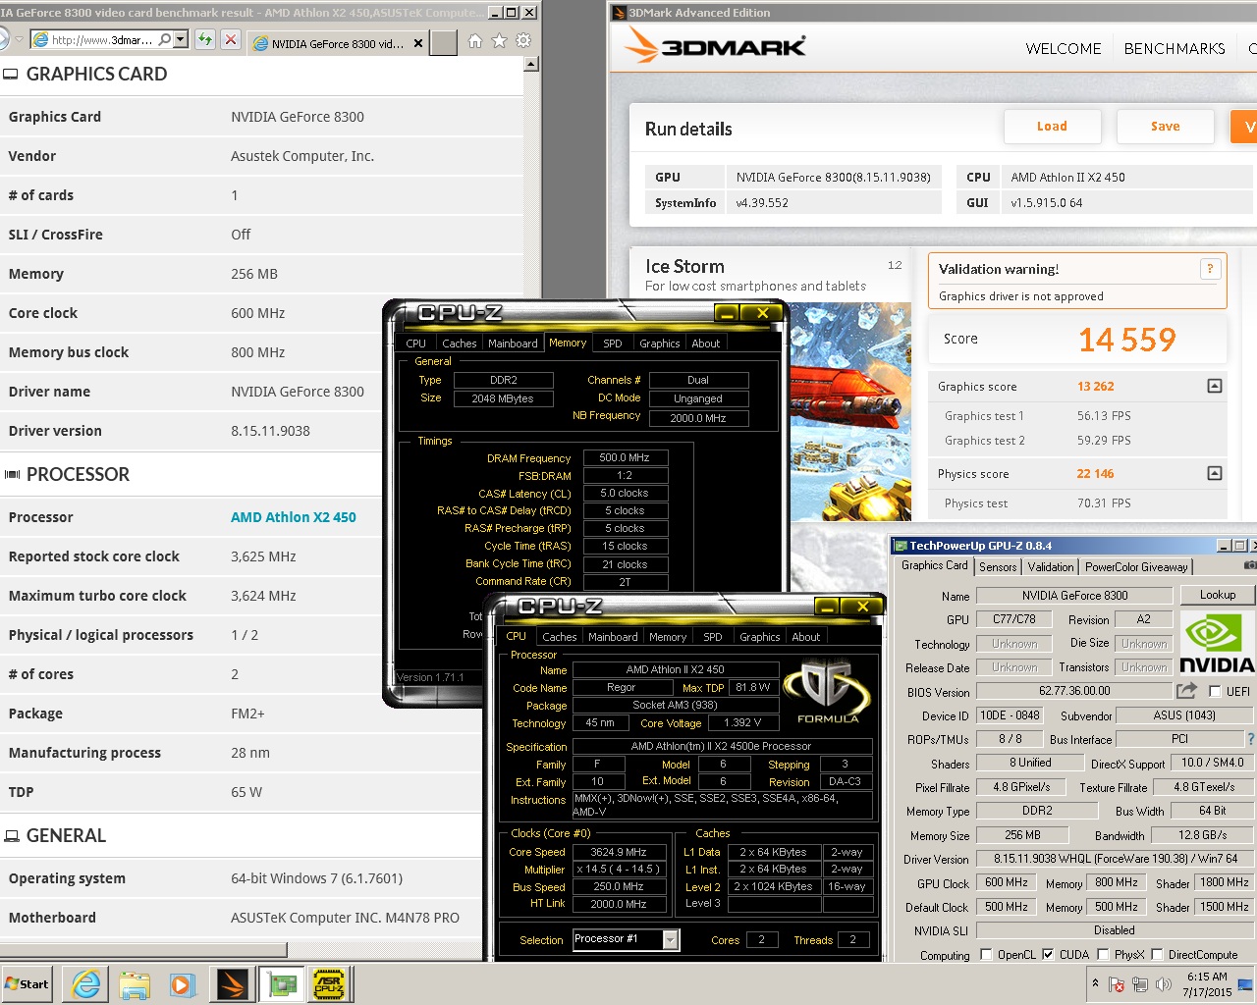Select SPD tab in CPU-Z Memory window
The width and height of the screenshot is (1257, 1005).
[x=612, y=344]
